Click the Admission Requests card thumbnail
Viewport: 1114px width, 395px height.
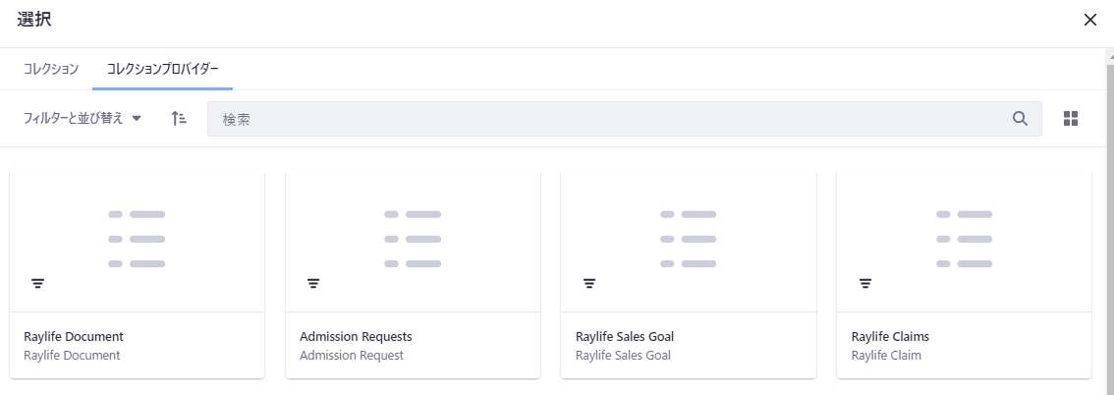coord(413,239)
